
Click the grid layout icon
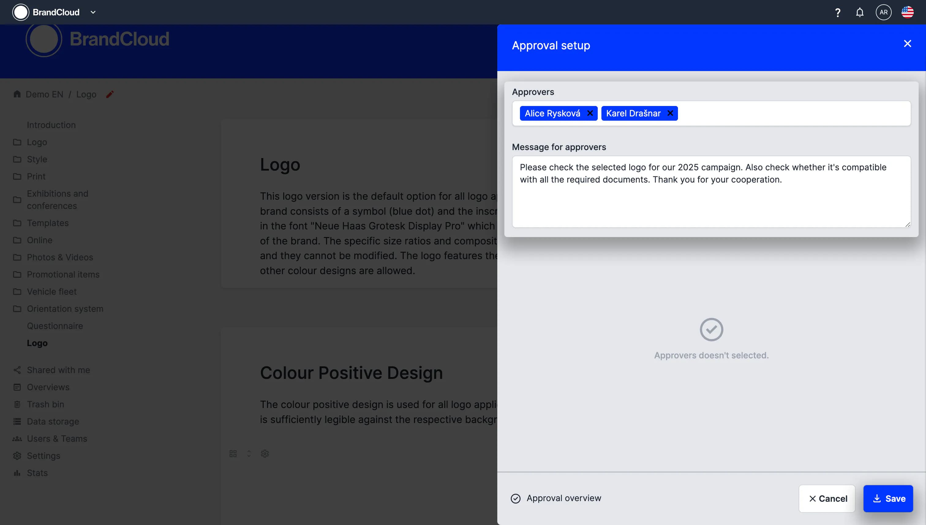click(233, 454)
